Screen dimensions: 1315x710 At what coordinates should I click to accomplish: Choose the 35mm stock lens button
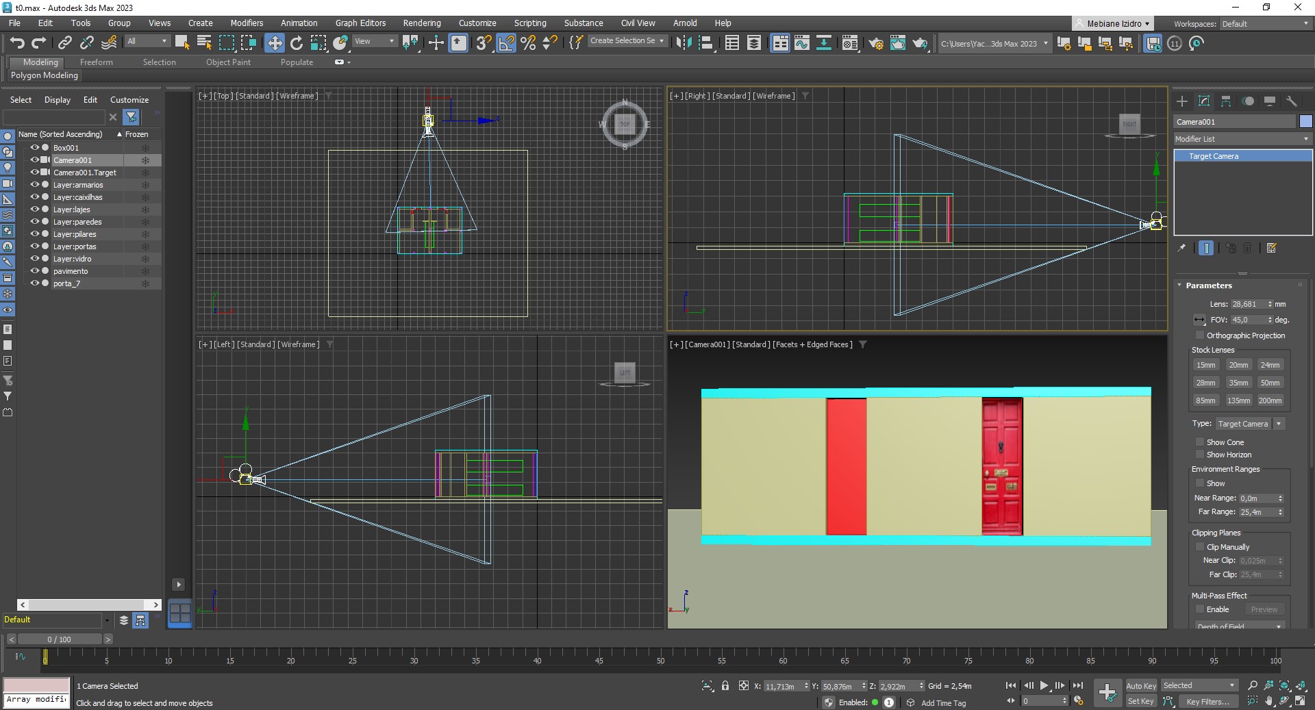pyautogui.click(x=1238, y=383)
